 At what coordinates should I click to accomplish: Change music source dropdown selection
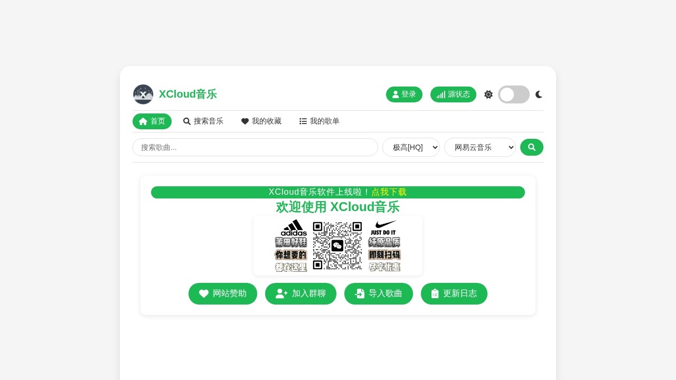coord(480,147)
